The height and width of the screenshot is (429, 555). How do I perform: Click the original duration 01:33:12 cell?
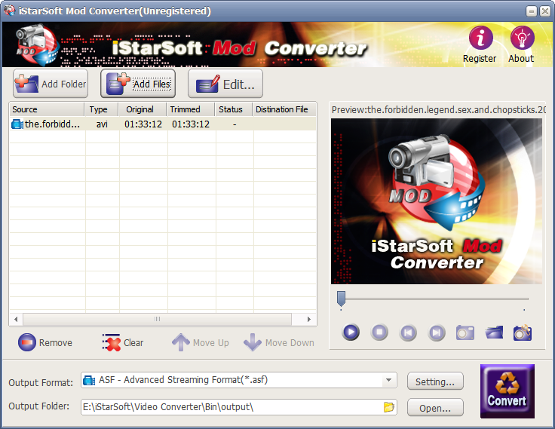point(143,124)
